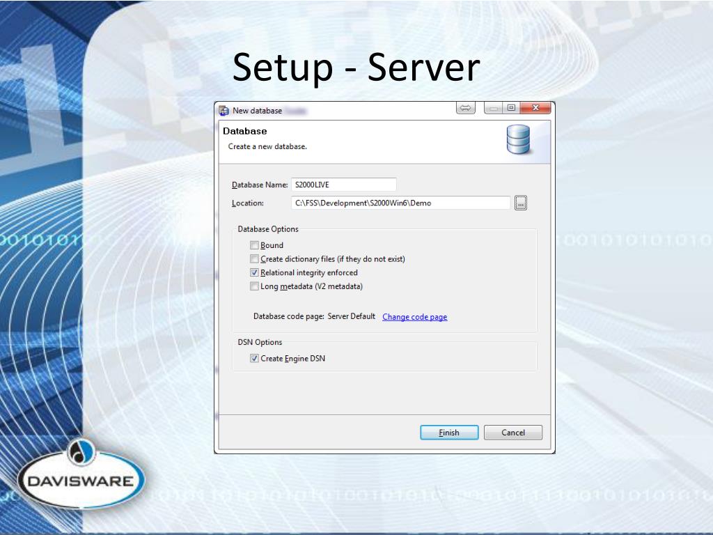Click the double-arrow button in title bar
The image size is (713, 535).
pos(466,108)
